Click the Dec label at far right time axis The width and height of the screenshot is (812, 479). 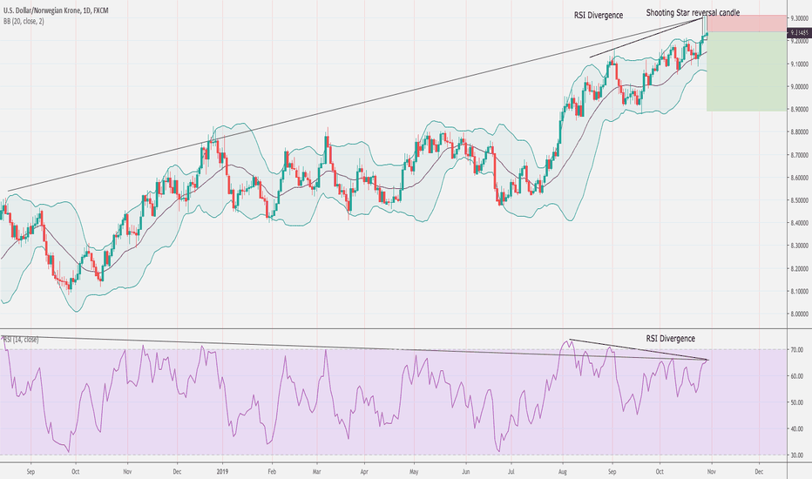(x=759, y=472)
